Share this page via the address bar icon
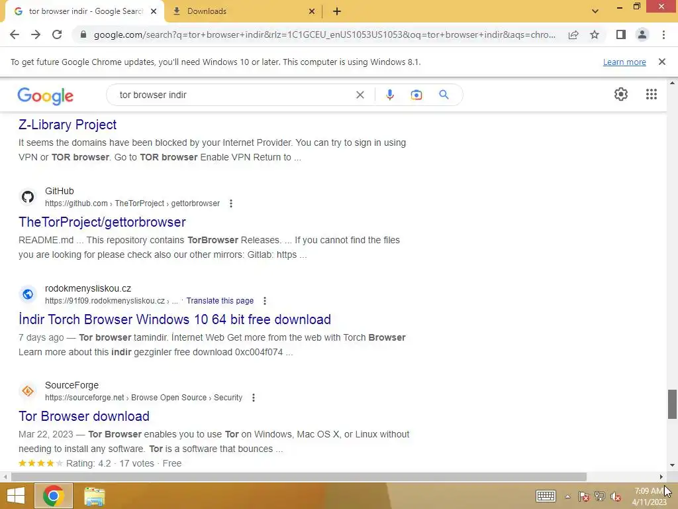Image resolution: width=678 pixels, height=509 pixels. click(573, 34)
